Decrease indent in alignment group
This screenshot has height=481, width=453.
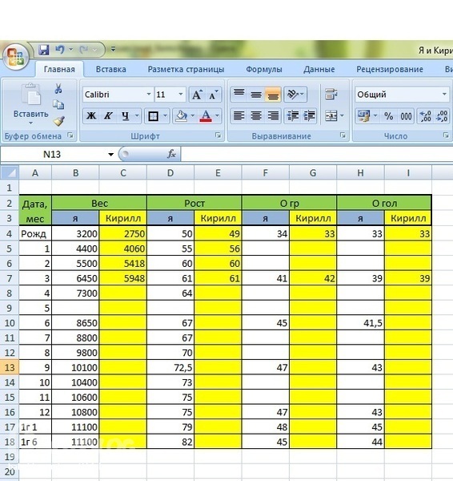coord(292,116)
